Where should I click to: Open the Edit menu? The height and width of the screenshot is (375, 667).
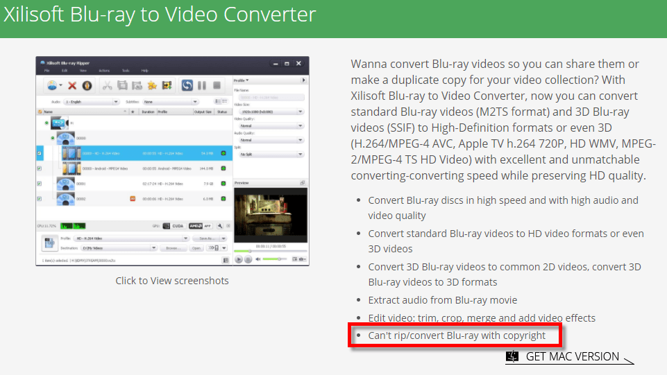tap(65, 71)
